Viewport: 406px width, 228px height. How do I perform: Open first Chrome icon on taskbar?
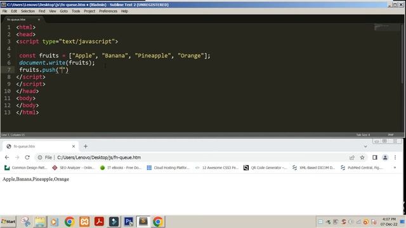tap(69, 222)
